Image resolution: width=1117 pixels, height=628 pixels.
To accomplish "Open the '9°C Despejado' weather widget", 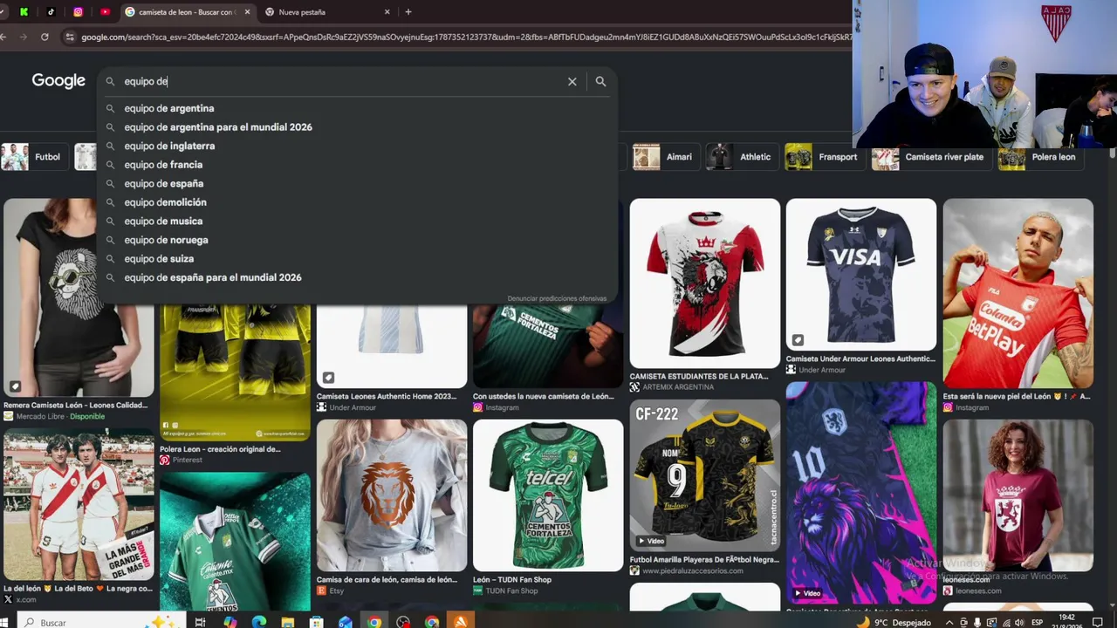I will click(x=893, y=622).
